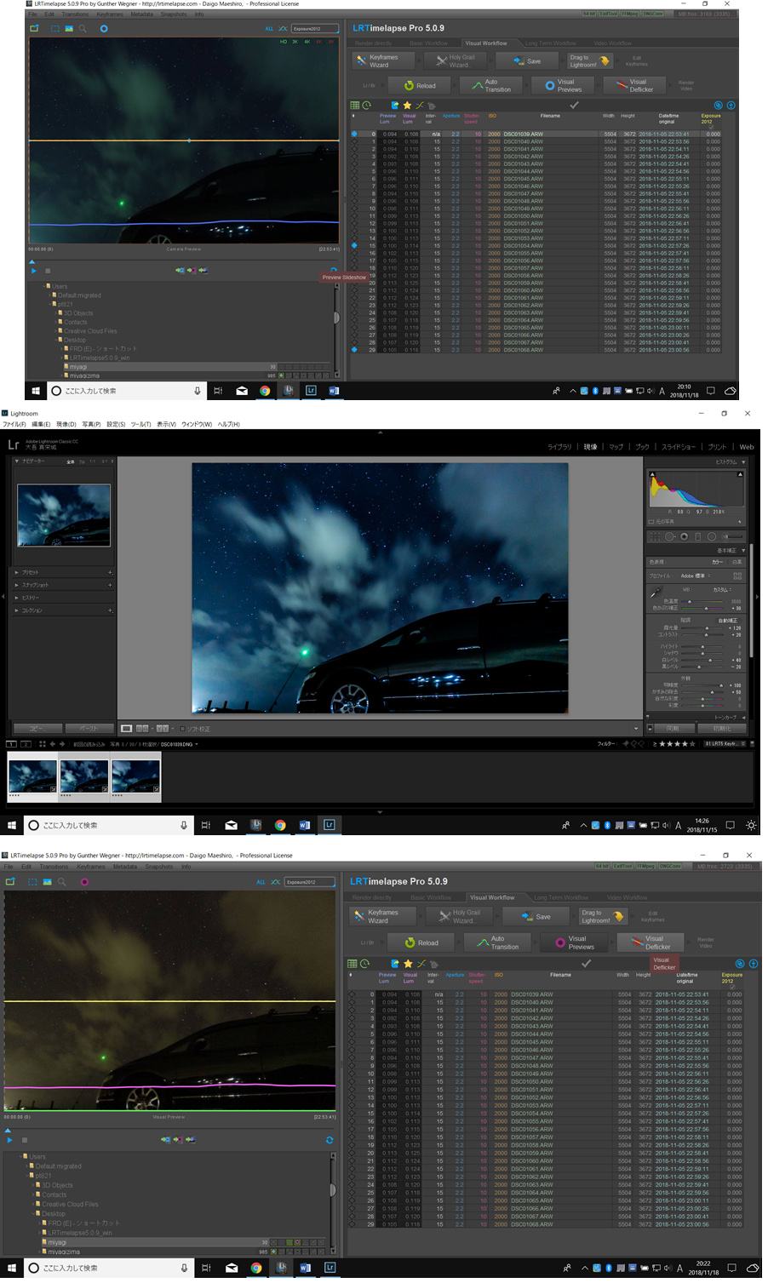
Task: Open Transitions menu in top LRTimelapse window
Action: 75,14
